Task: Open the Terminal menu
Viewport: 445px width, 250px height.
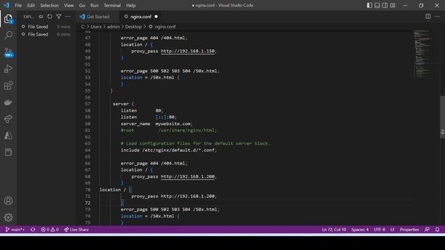Action: [x=112, y=6]
